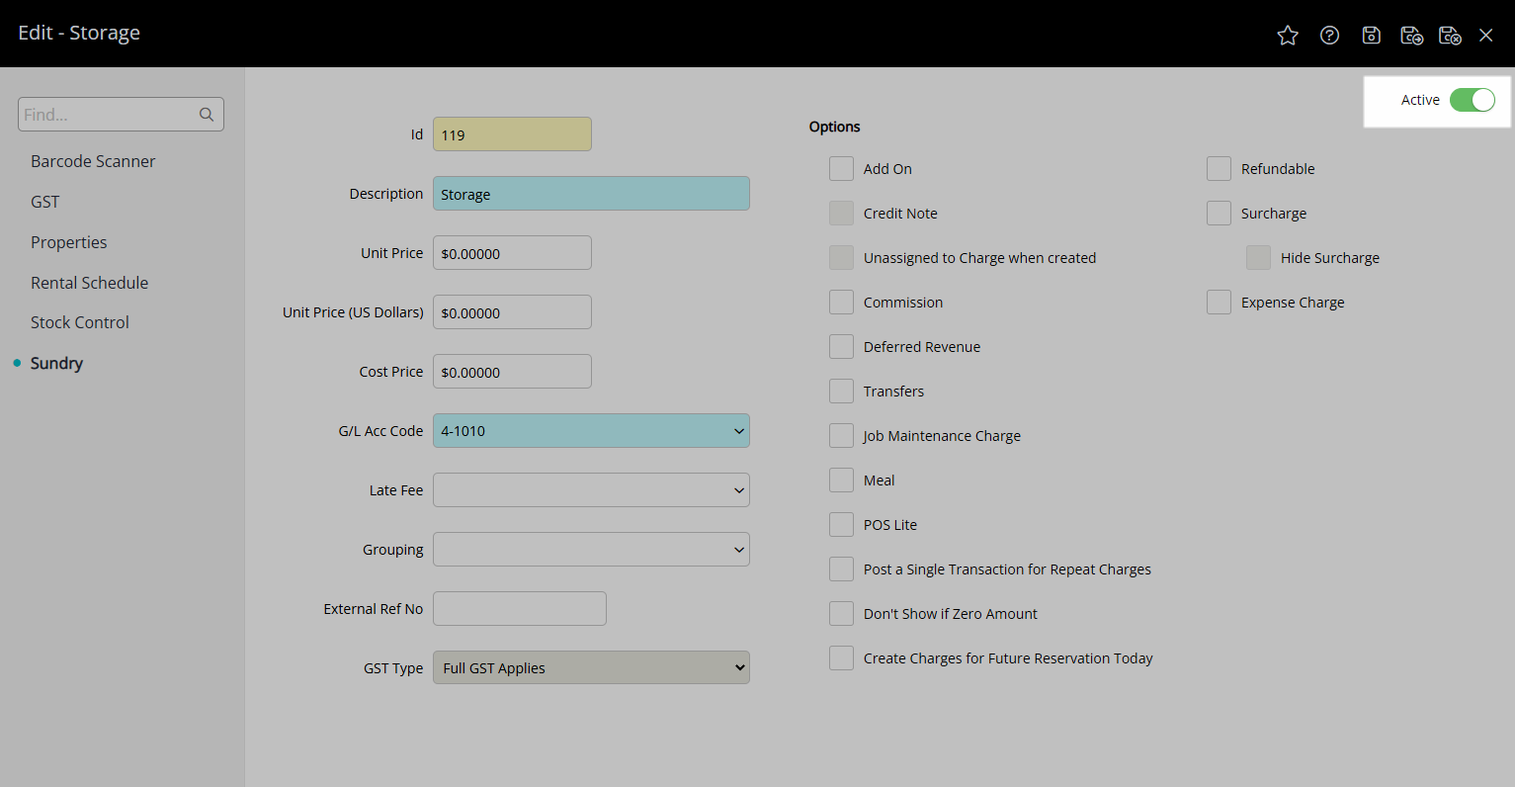Open Rental Schedule section
Screen dimensions: 1515x787
click(x=89, y=283)
